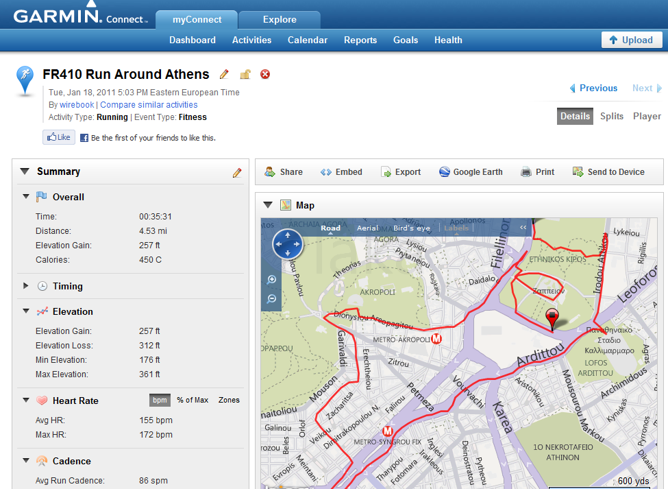Zoom in on the map

271,280
